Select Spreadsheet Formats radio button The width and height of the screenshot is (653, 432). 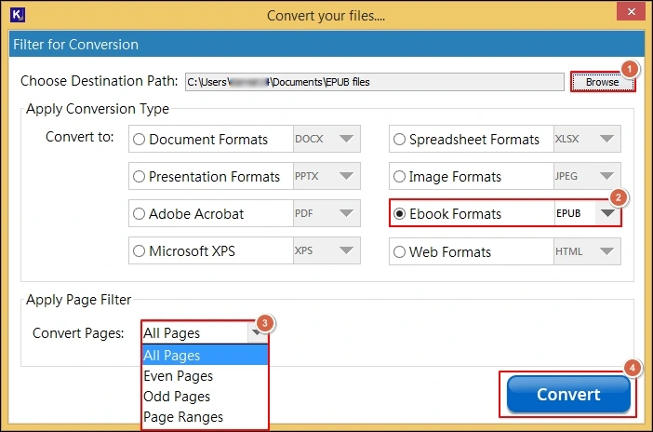[x=400, y=140]
